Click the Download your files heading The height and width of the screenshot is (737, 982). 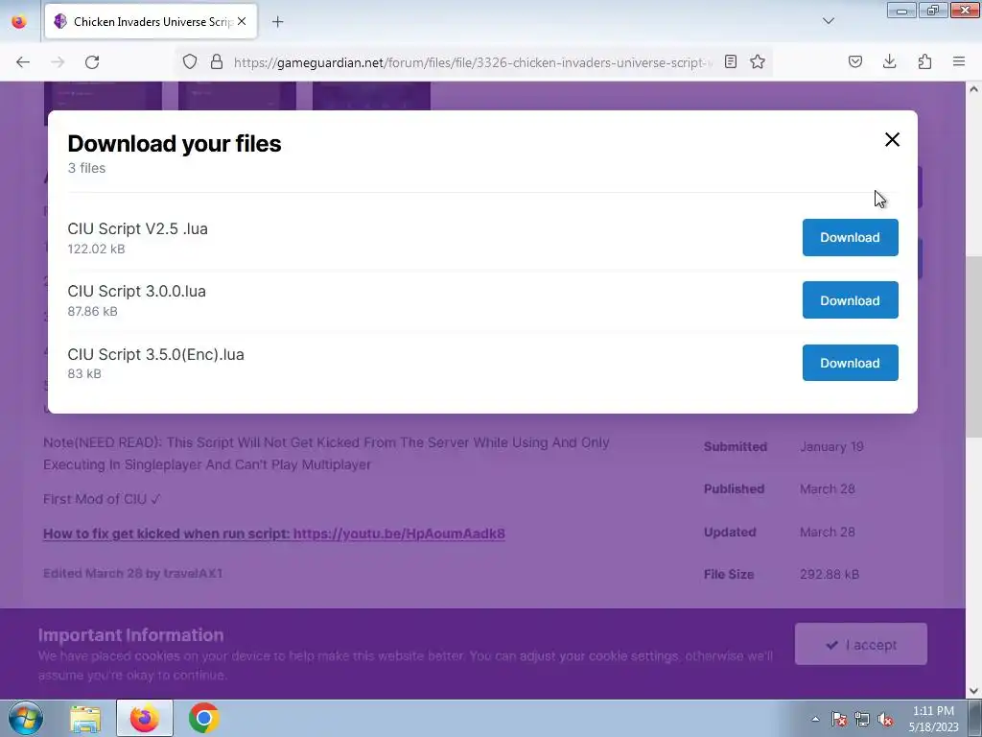point(175,144)
